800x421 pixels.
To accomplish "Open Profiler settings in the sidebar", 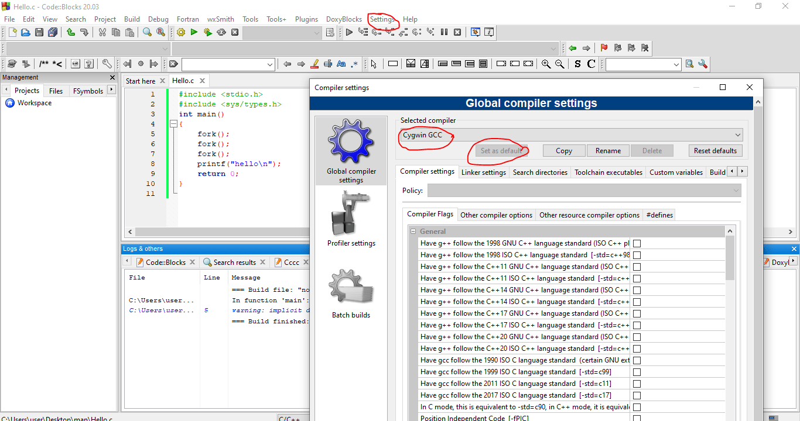I will pyautogui.click(x=351, y=216).
